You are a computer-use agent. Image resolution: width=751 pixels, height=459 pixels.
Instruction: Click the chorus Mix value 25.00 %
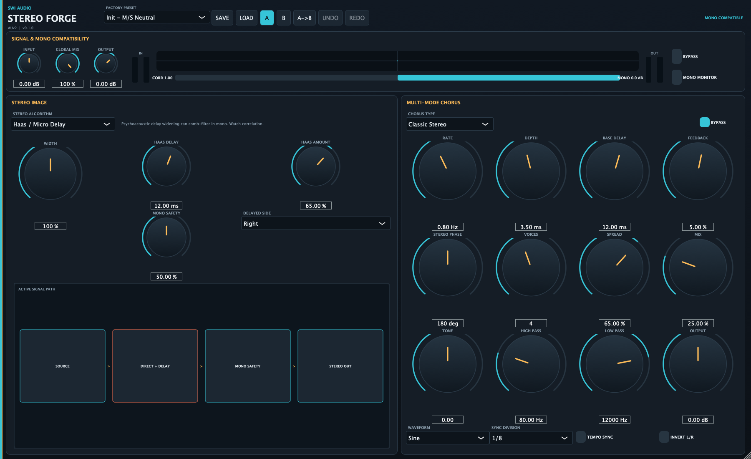[698, 323]
